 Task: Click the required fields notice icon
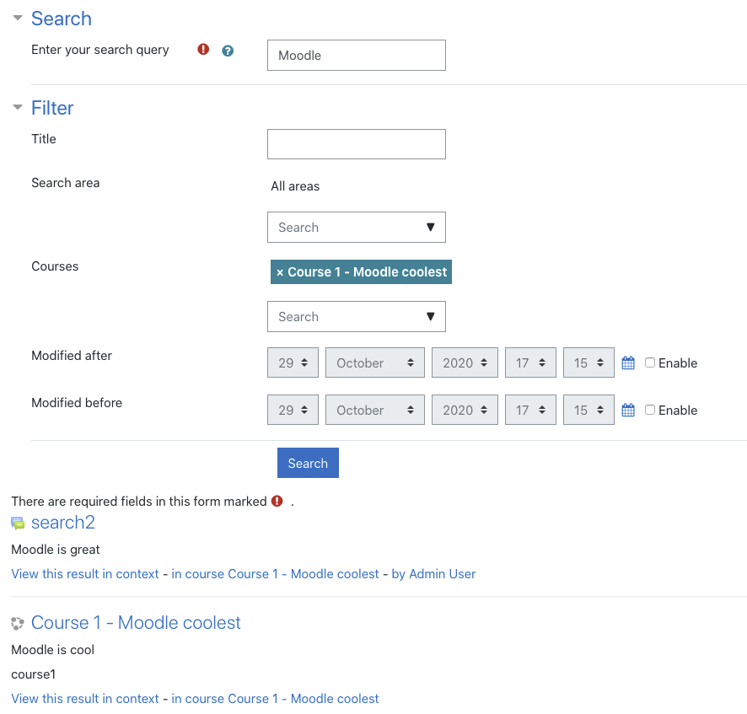(277, 501)
